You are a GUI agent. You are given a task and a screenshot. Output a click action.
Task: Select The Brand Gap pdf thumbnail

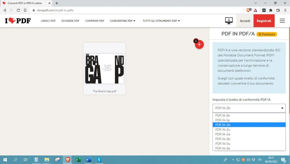pyautogui.click(x=104, y=68)
